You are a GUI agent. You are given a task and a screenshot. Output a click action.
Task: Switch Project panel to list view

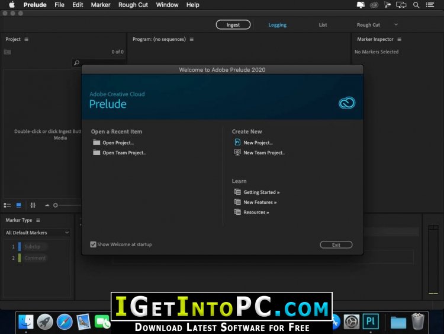coord(7,205)
